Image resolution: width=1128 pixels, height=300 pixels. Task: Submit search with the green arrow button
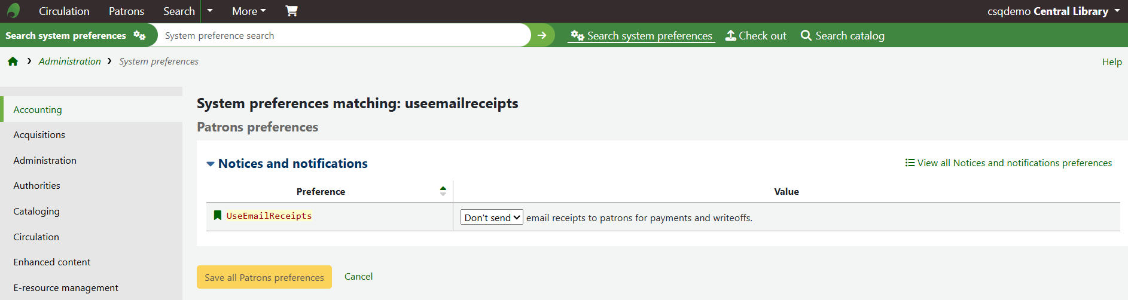point(542,35)
